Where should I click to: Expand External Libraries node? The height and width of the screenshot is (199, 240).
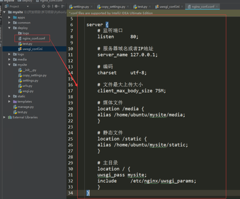[x=4, y=117]
